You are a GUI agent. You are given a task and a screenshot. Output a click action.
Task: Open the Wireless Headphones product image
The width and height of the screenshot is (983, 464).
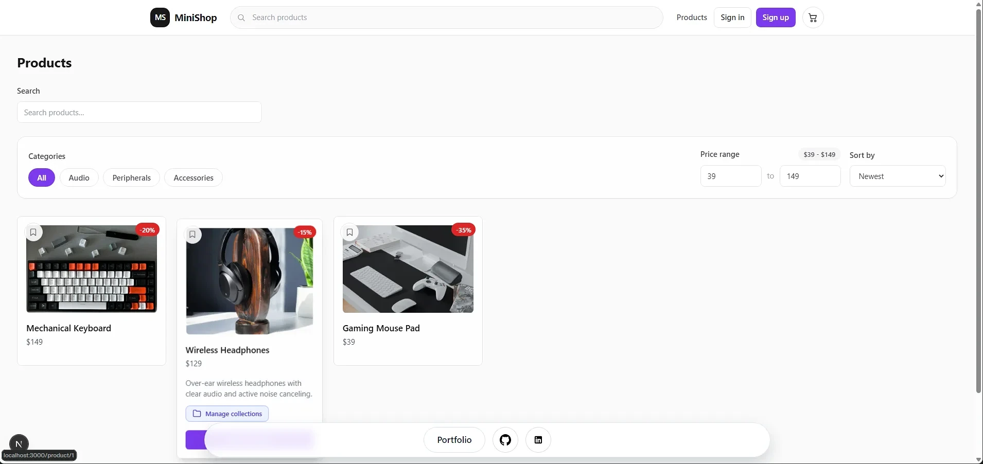coord(250,281)
